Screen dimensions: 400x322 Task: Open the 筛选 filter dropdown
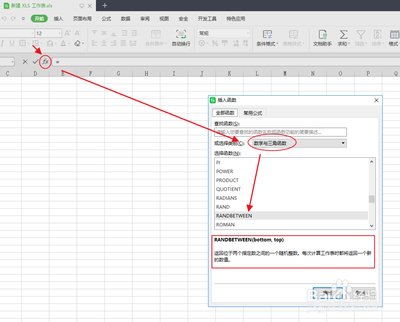click(361, 38)
